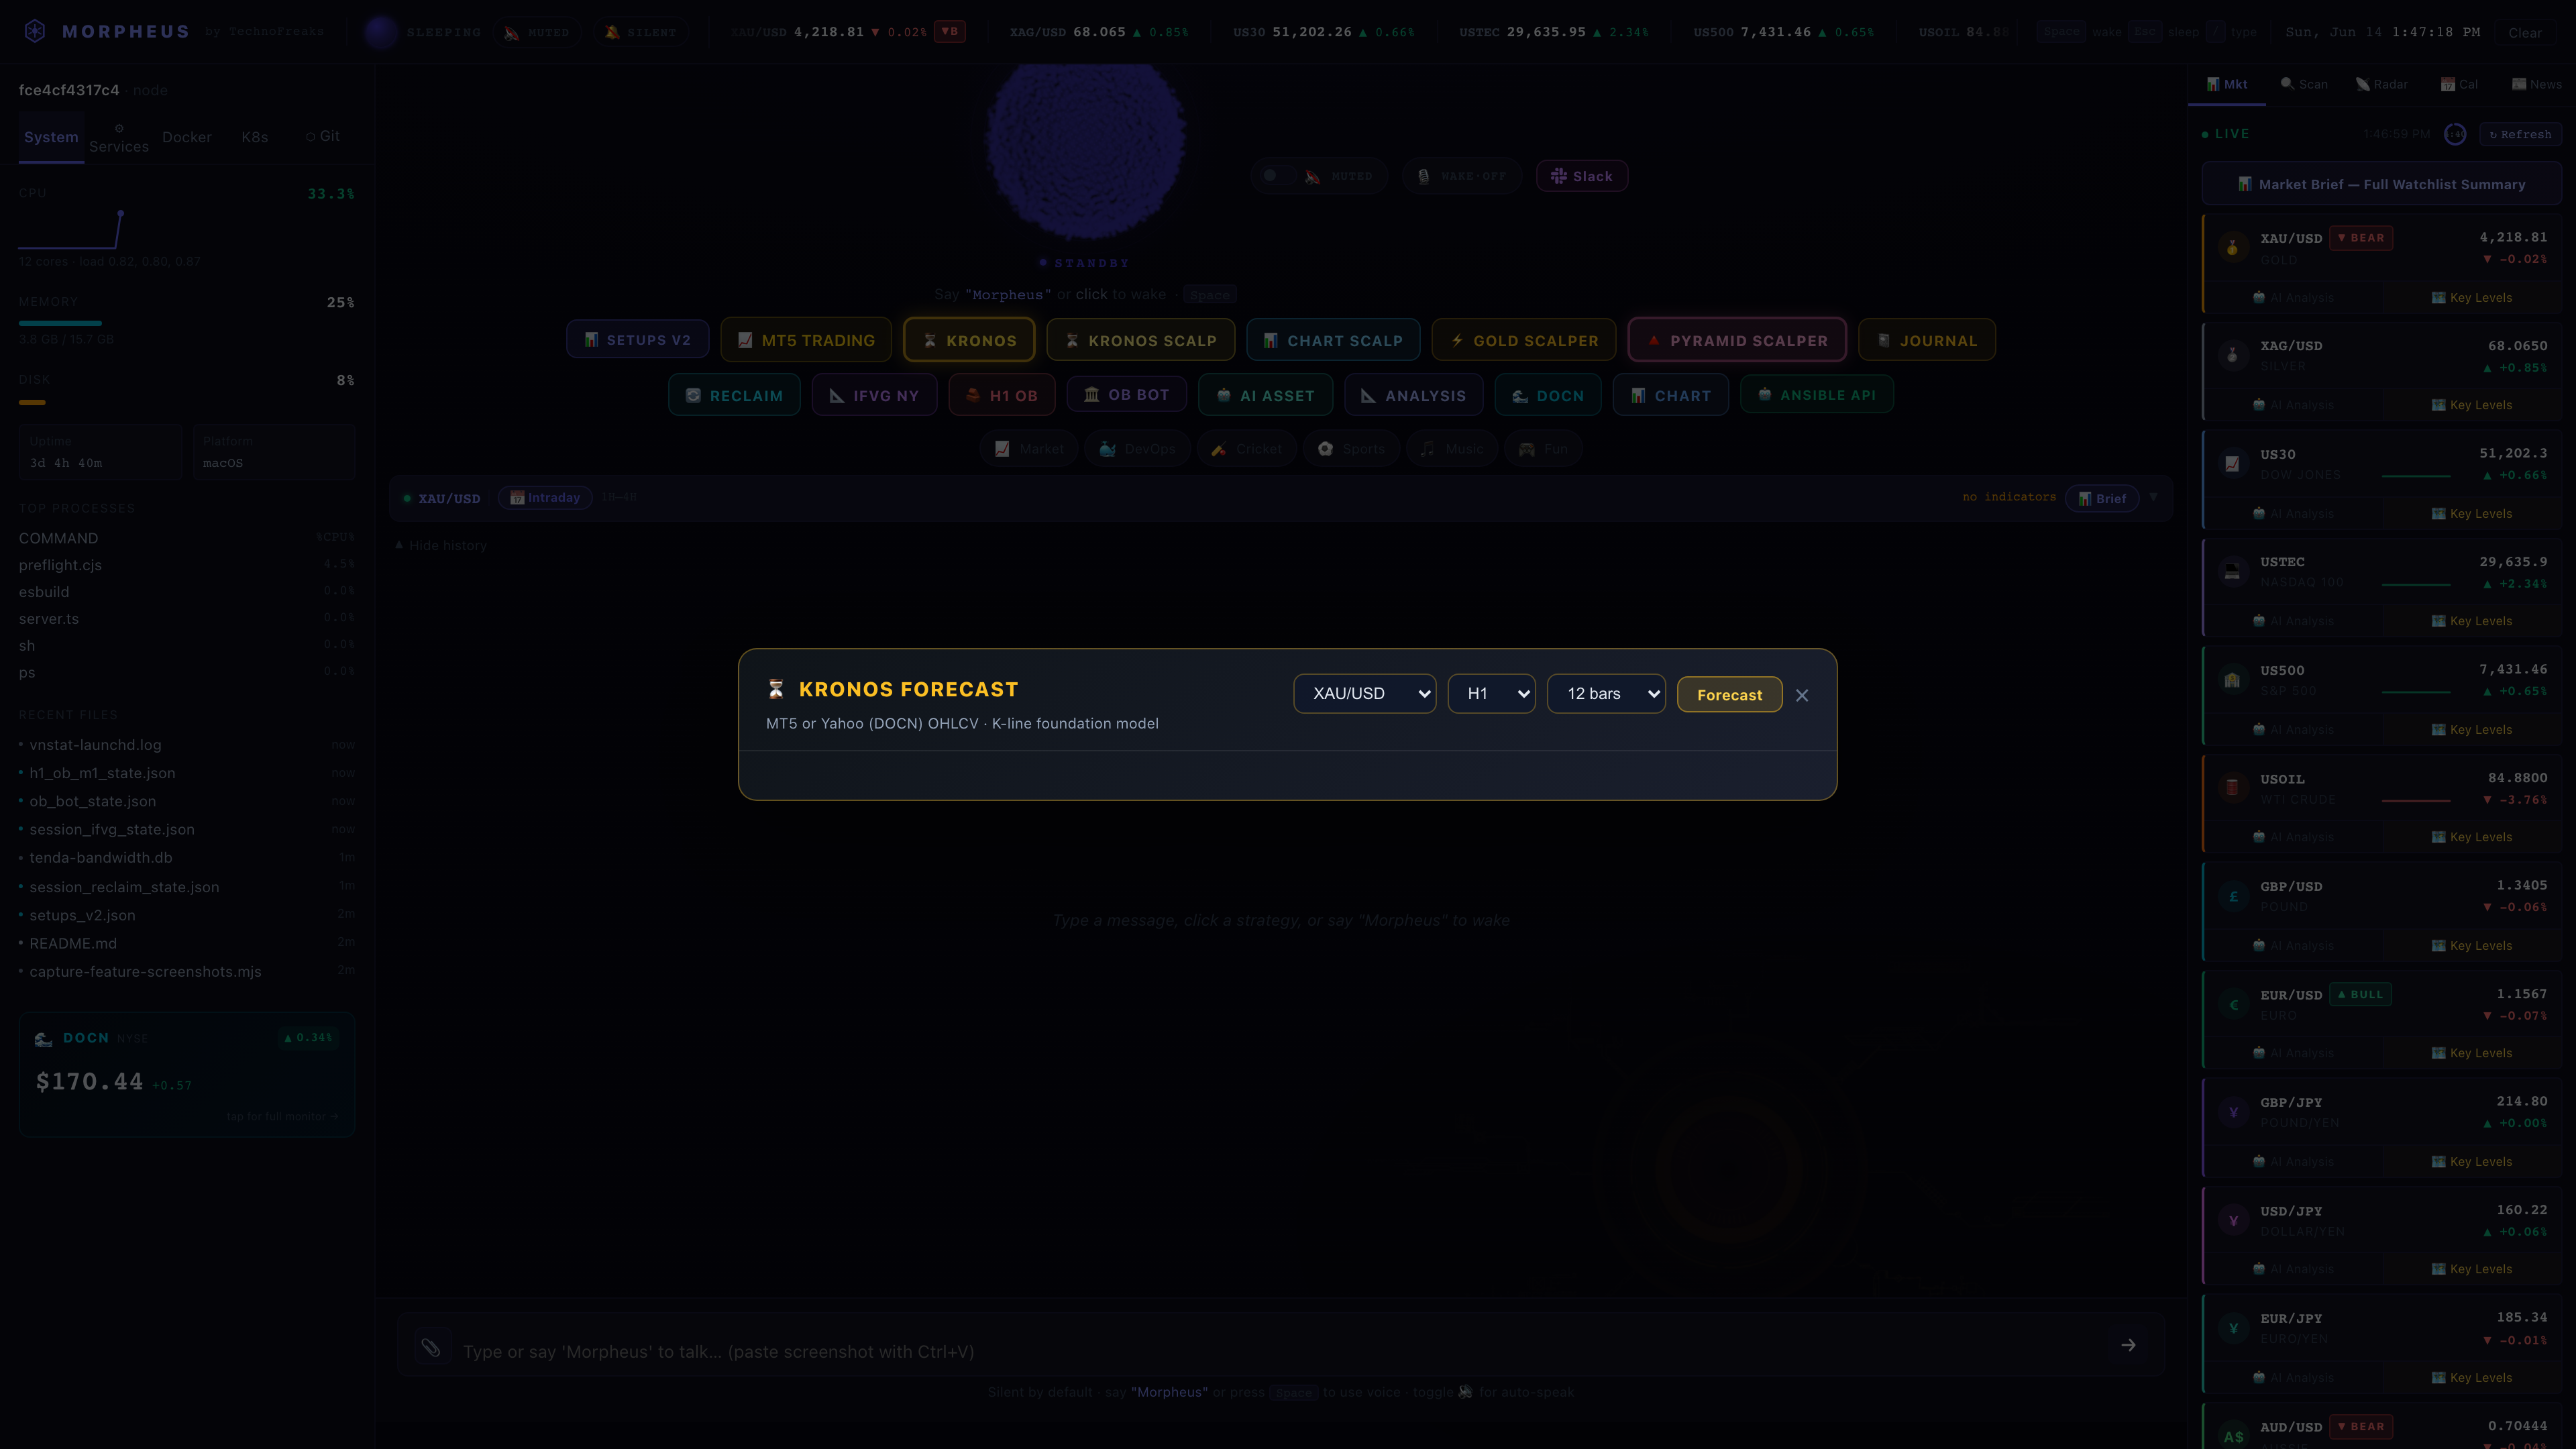Click the paperclip attachment icon
This screenshot has width=2576, height=1449.
(x=431, y=1348)
